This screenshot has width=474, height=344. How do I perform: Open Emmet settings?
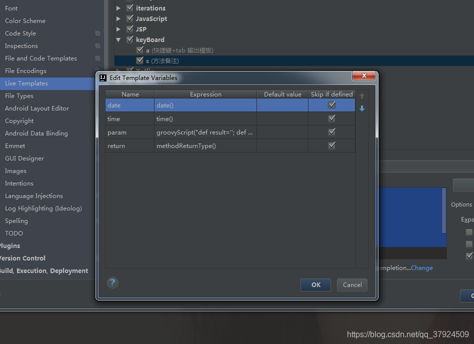pos(15,145)
